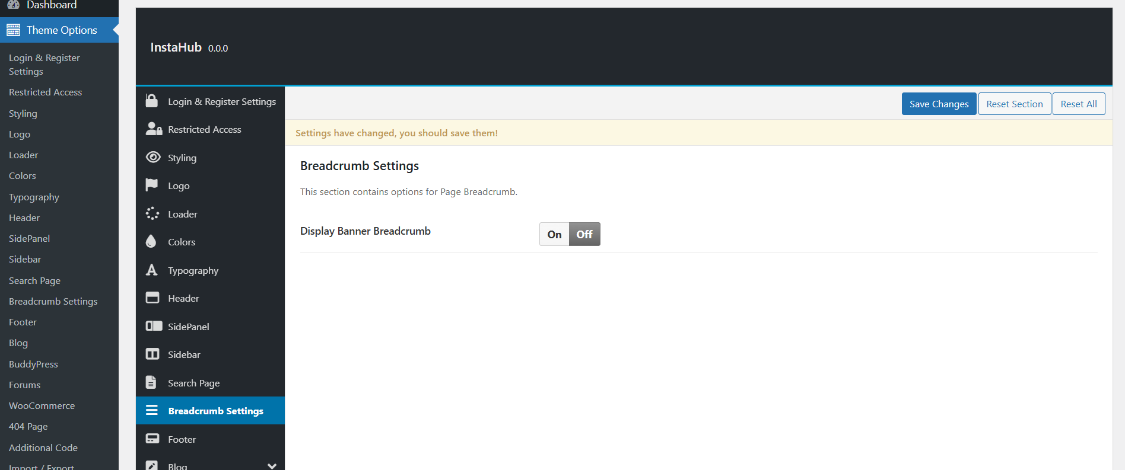Click the Reset All button

coord(1078,104)
